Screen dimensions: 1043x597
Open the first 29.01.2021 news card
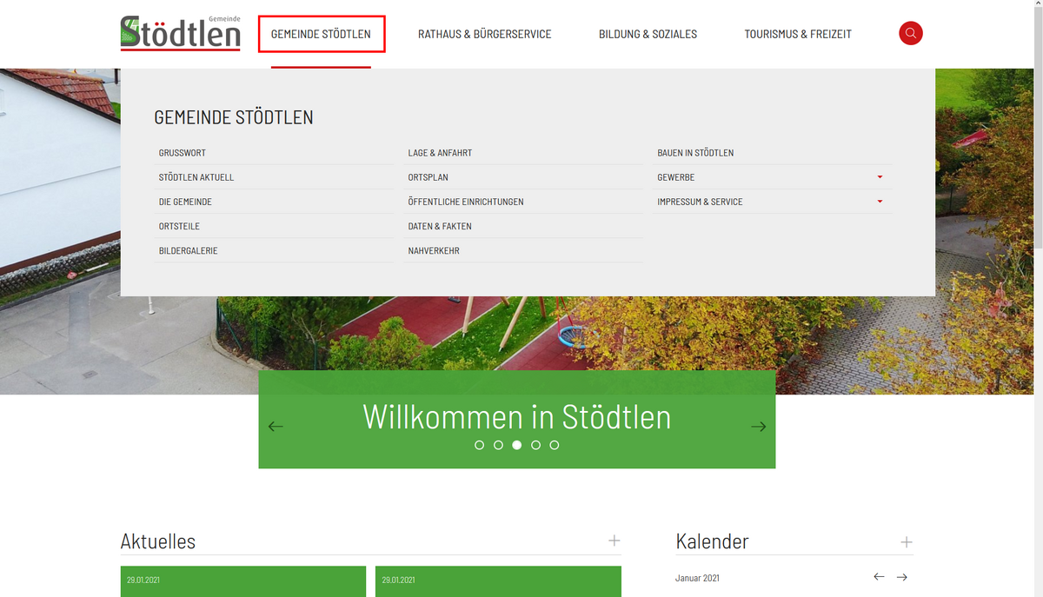[242, 581]
